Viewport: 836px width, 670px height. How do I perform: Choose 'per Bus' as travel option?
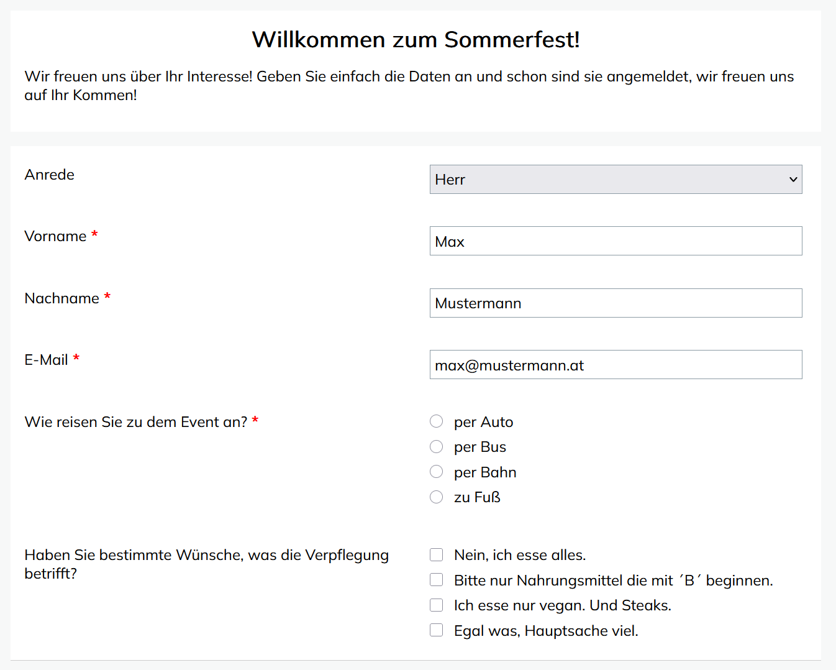point(437,447)
